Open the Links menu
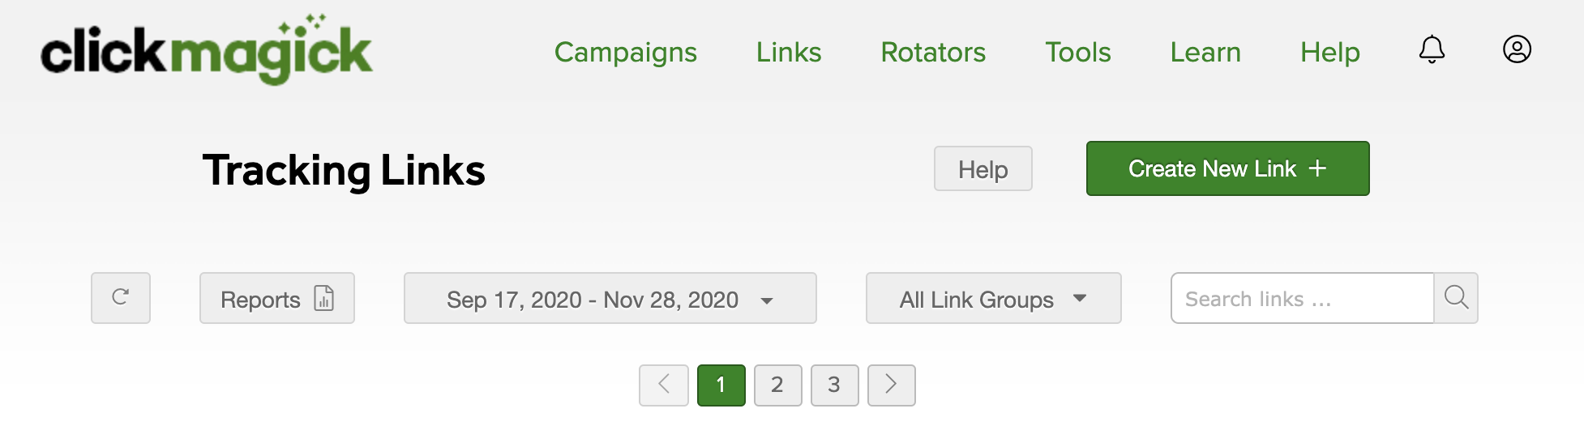The height and width of the screenshot is (447, 1584). [x=789, y=53]
